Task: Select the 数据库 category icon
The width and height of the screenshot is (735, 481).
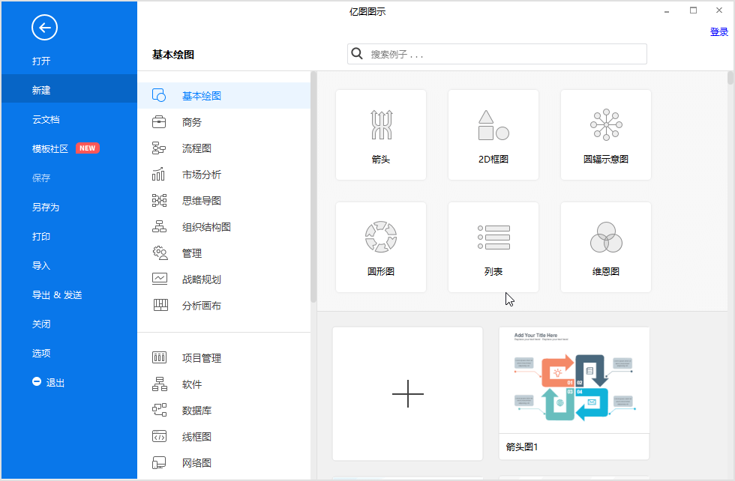Action: (159, 410)
